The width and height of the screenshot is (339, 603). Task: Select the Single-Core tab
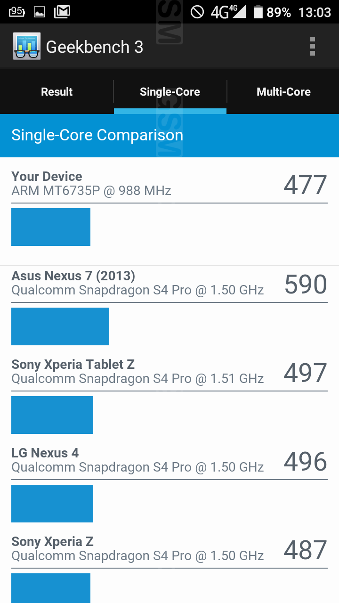170,92
